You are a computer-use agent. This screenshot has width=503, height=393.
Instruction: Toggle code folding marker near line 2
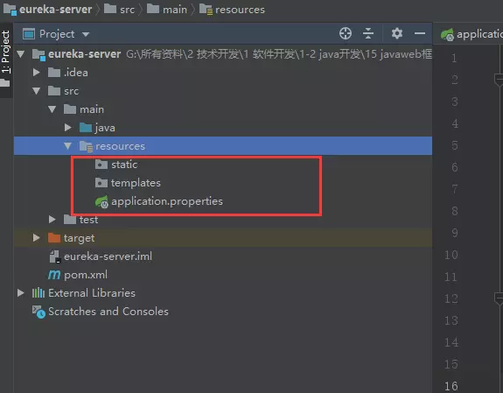coord(499,80)
